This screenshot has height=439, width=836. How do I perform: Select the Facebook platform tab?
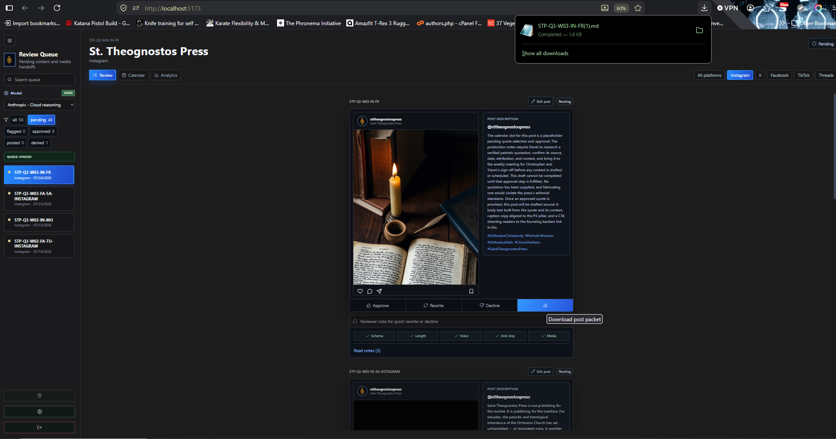780,75
